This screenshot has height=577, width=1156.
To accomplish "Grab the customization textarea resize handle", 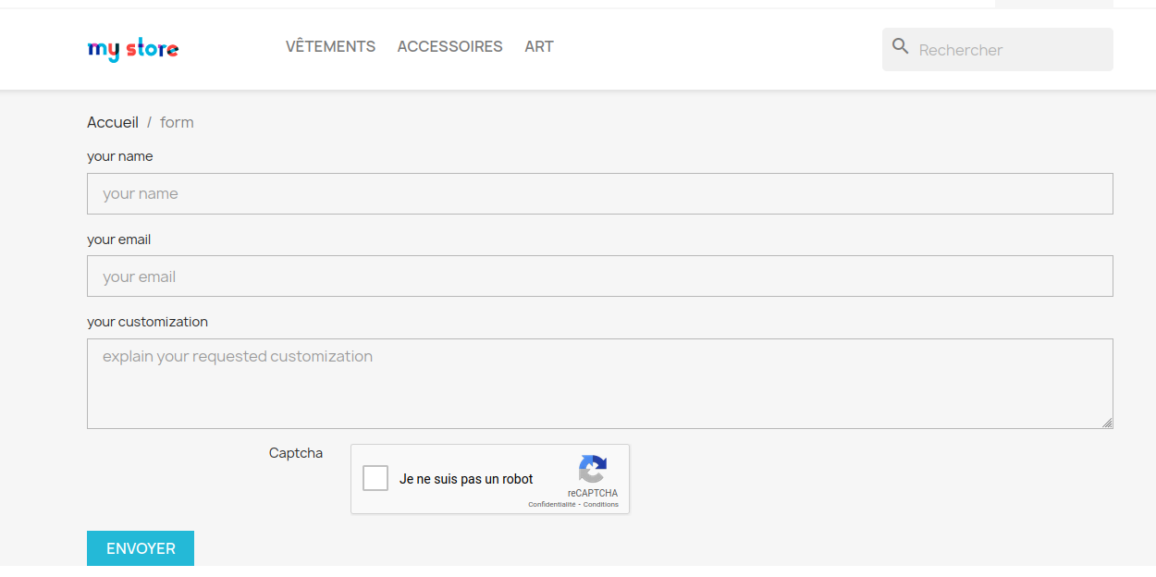I will pyautogui.click(x=1107, y=423).
